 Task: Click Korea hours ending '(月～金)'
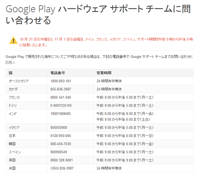(125, 144)
